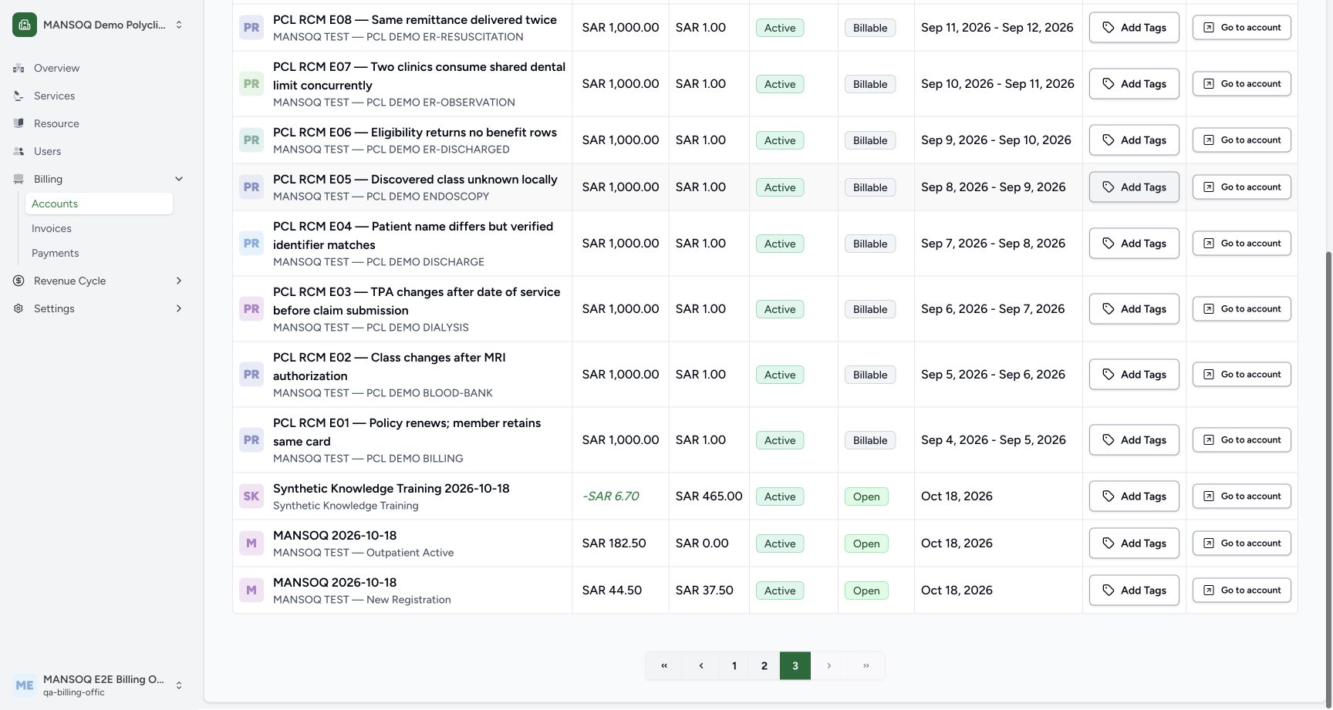Click the MANSOQ Demo Polyclinic logo icon
Viewport: 1333px width, 710px height.
click(x=25, y=25)
